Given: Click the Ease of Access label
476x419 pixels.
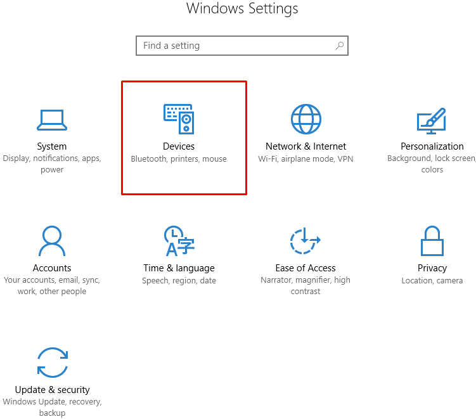Looking at the screenshot, I should coord(306,268).
